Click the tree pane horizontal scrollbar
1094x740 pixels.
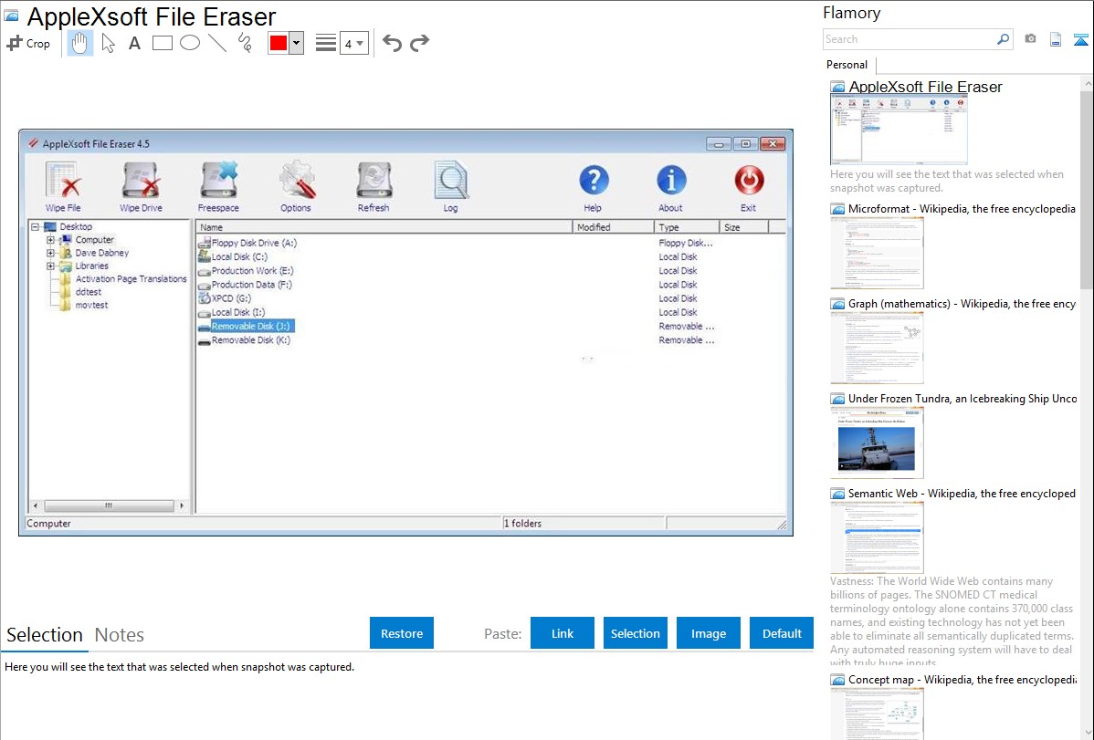(109, 505)
